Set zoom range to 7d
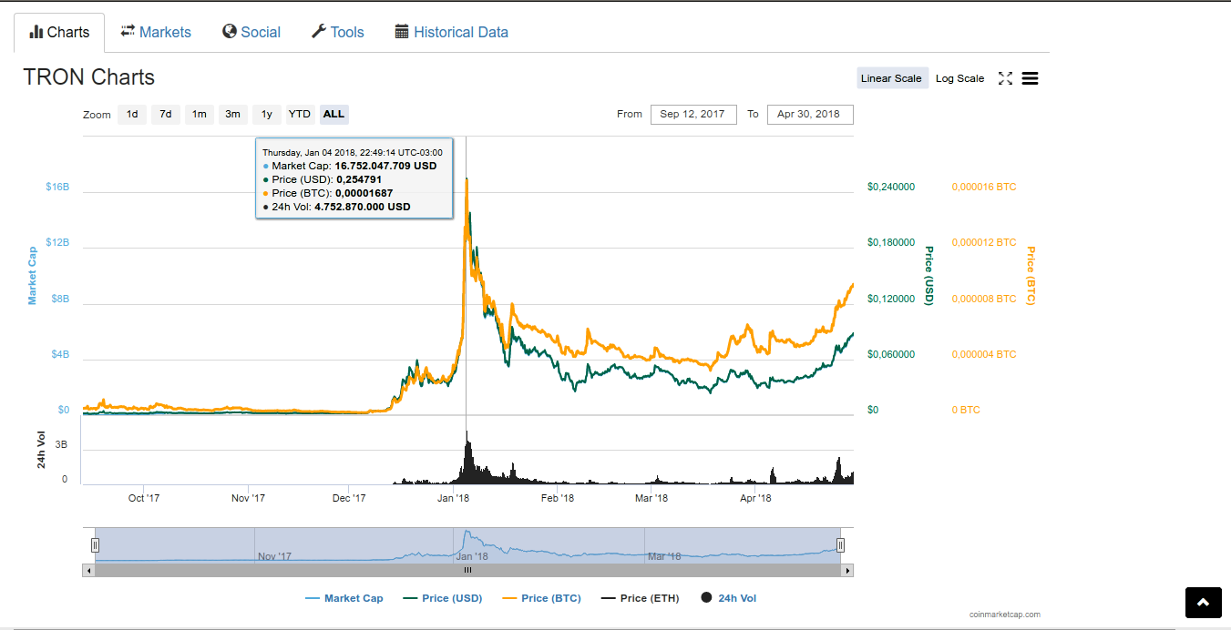Image resolution: width=1231 pixels, height=630 pixels. pos(165,114)
